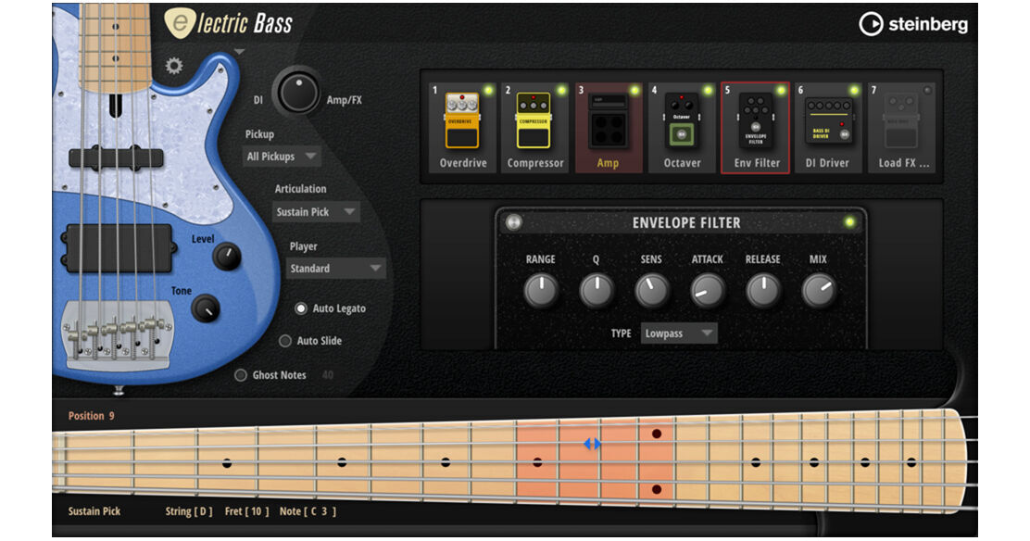Select the Compressor pedal in slot 2
Viewport: 1030px width, 541px height.
(535, 128)
